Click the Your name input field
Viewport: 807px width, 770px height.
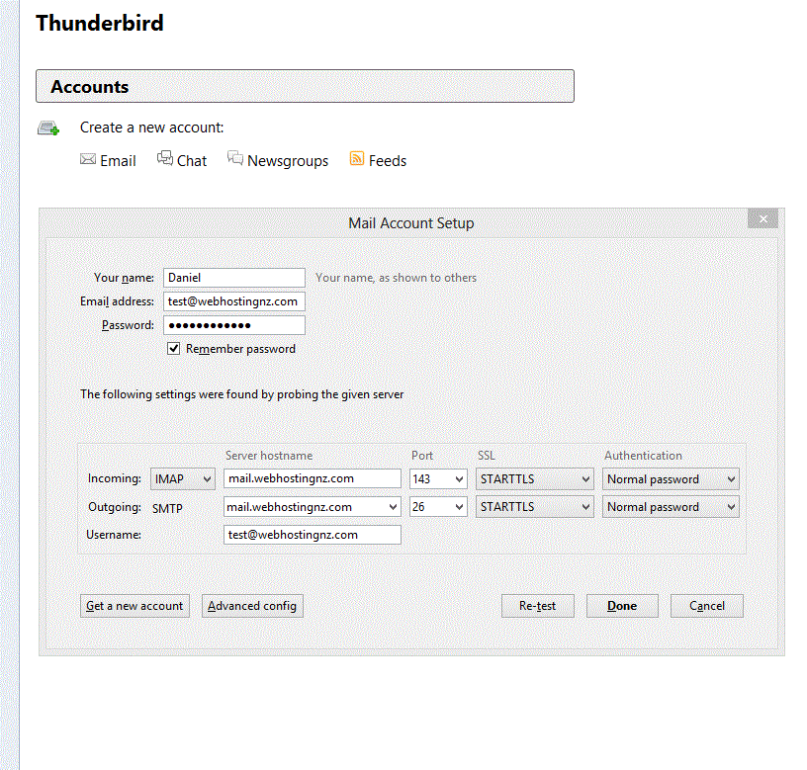point(234,279)
